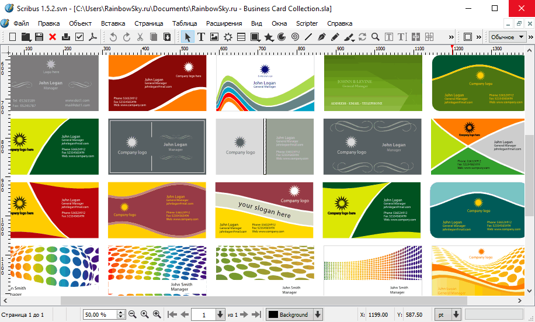Insert a table with the Table tool
The height and width of the screenshot is (322, 535).
(x=241, y=37)
